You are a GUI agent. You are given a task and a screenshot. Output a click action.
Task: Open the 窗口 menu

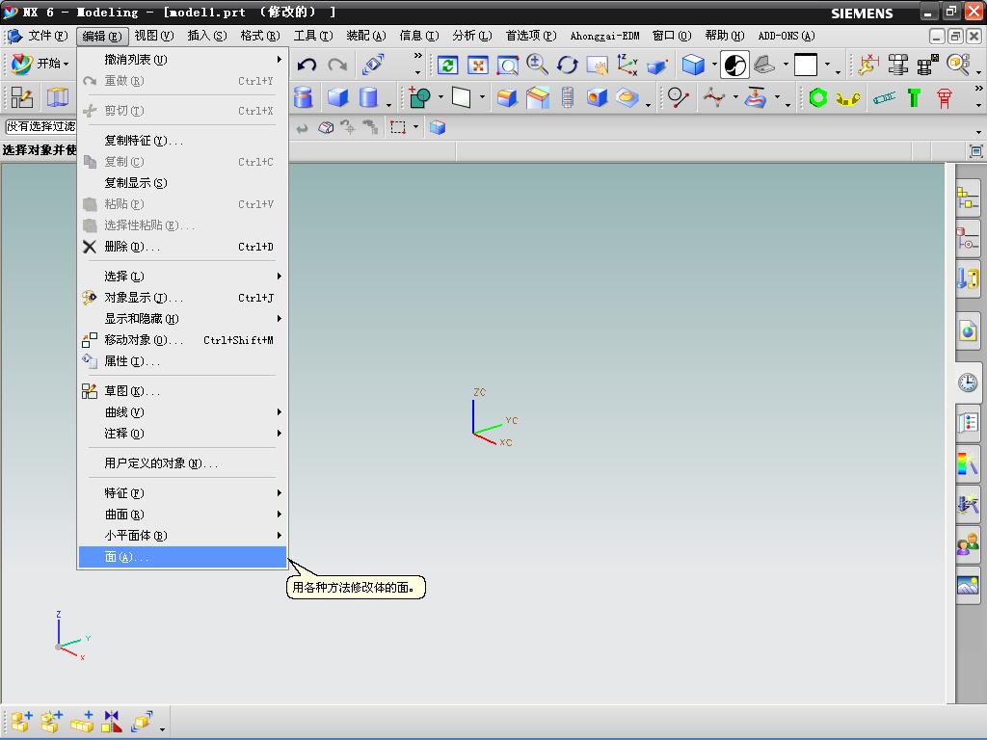tap(672, 36)
